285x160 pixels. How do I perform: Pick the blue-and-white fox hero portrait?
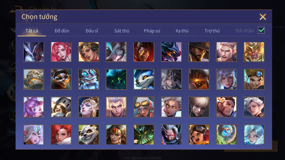click(x=144, y=79)
